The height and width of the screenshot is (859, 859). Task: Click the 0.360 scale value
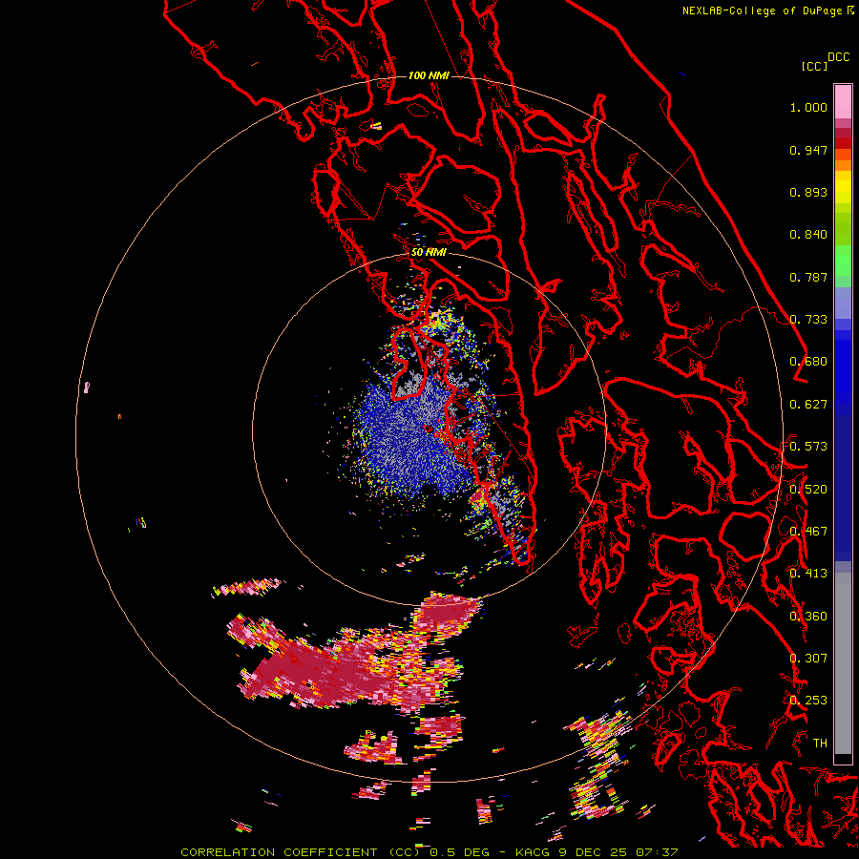(x=808, y=617)
